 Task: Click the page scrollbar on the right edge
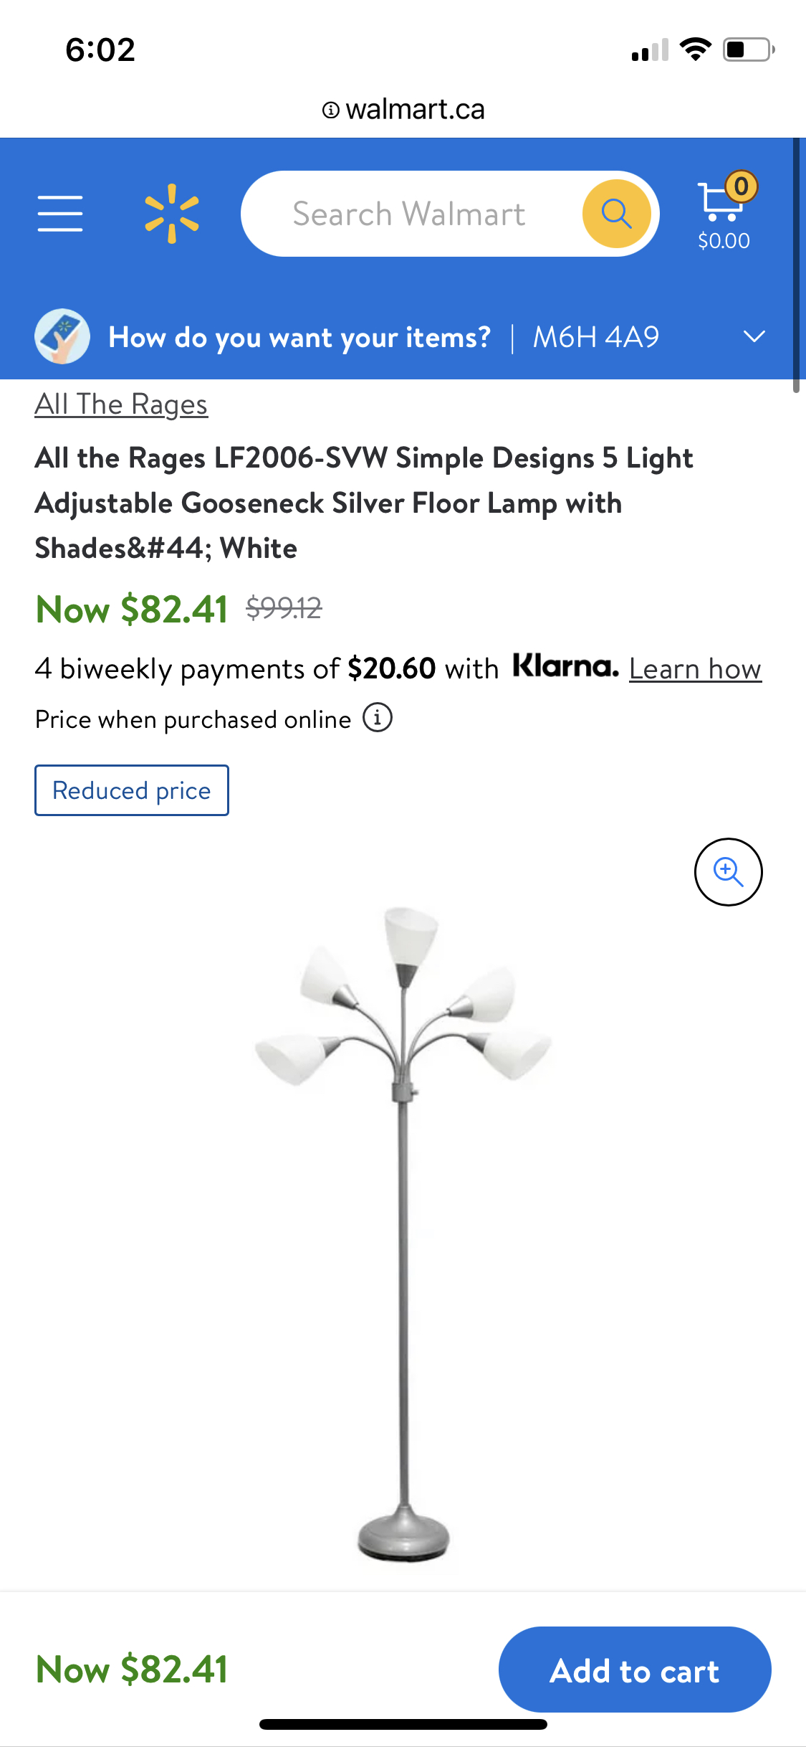click(x=796, y=265)
